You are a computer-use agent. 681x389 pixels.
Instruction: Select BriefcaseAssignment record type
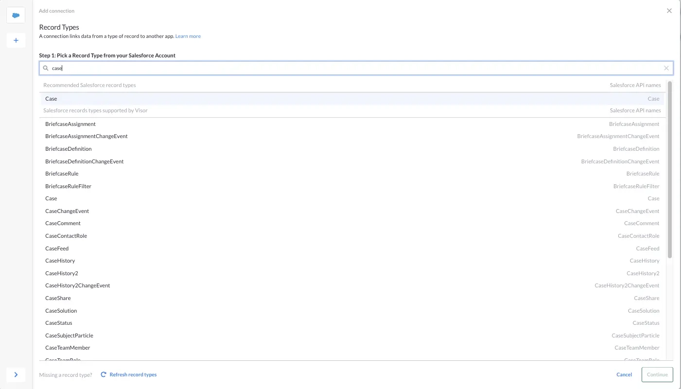[70, 124]
